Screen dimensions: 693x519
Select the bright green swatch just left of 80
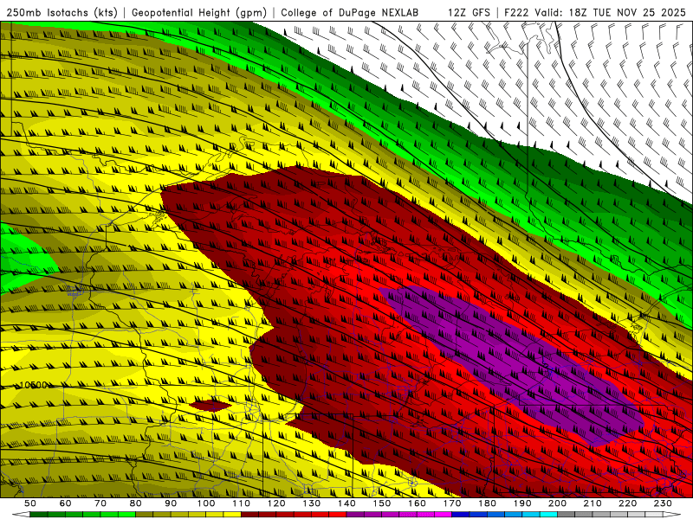tap(126, 515)
